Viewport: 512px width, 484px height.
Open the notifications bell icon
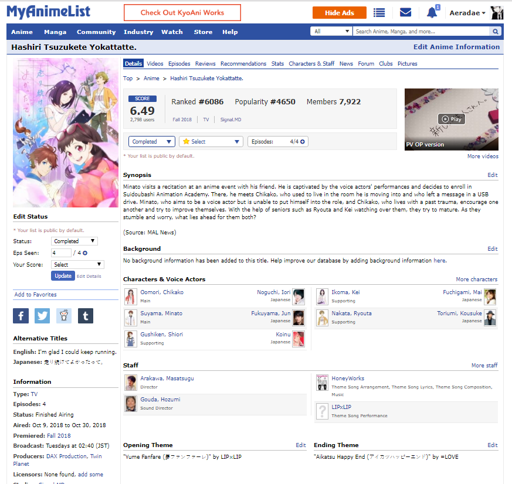click(432, 12)
